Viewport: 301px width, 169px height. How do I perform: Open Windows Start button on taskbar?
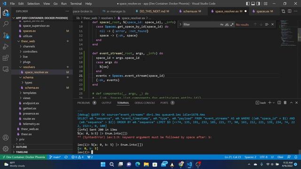tap(103, 164)
